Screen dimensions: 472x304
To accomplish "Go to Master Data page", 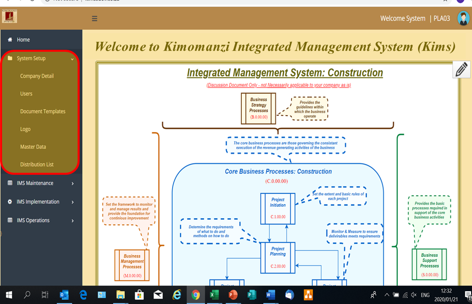I will (33, 147).
